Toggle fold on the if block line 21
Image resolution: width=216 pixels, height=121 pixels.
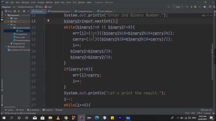click(45, 69)
